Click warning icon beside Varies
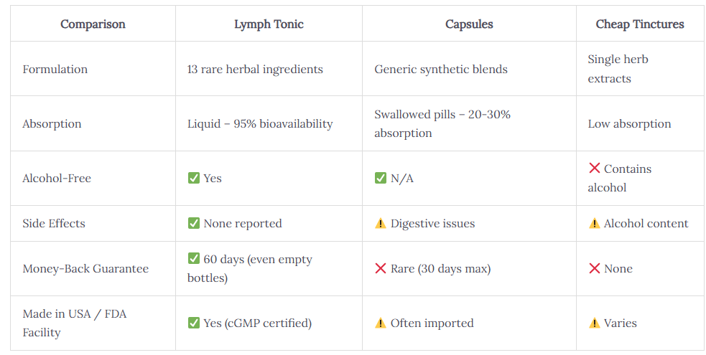The width and height of the screenshot is (706, 355). 595,323
